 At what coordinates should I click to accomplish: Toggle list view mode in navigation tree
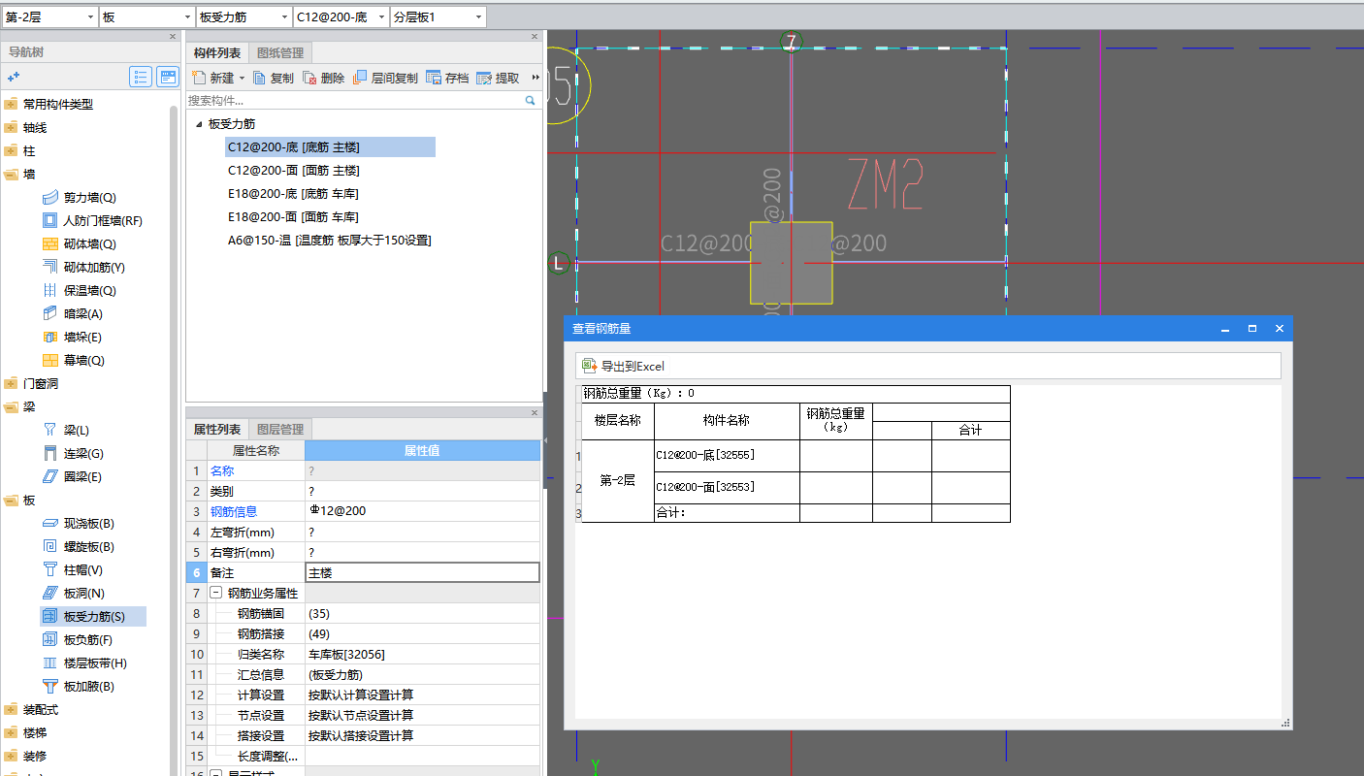[x=141, y=77]
